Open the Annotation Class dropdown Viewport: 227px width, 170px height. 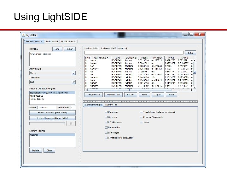click(74, 73)
